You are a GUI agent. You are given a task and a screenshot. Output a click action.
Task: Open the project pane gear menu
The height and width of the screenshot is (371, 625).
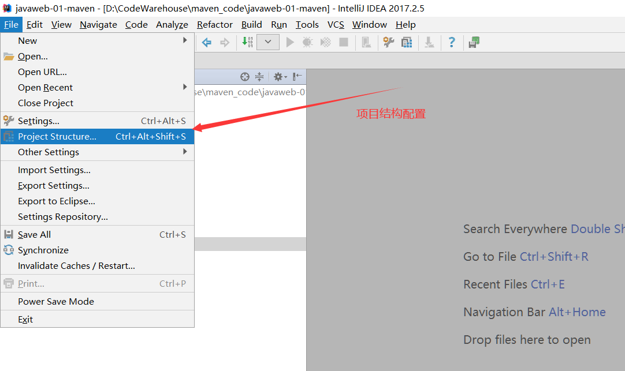tap(280, 77)
